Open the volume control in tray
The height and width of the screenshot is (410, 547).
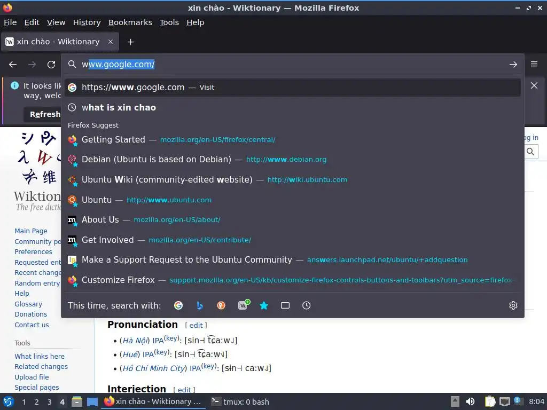(x=470, y=401)
